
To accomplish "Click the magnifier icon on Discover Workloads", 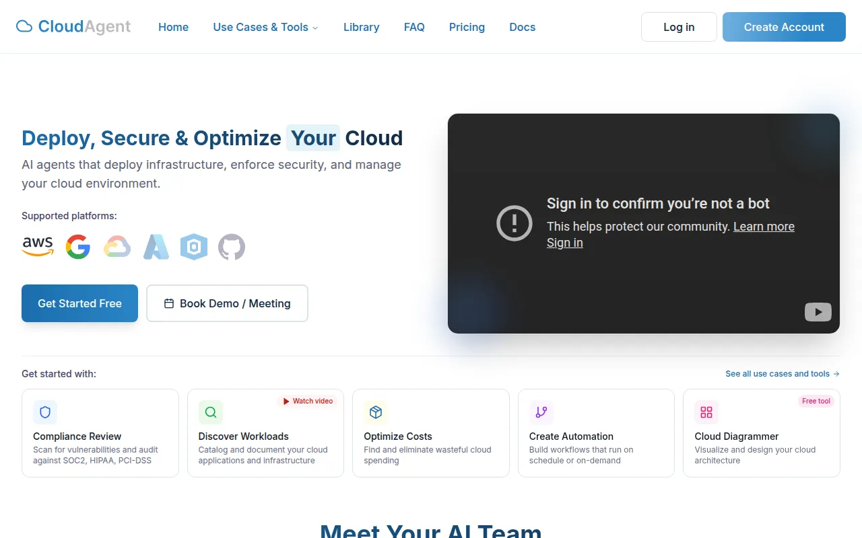I will pyautogui.click(x=211, y=412).
